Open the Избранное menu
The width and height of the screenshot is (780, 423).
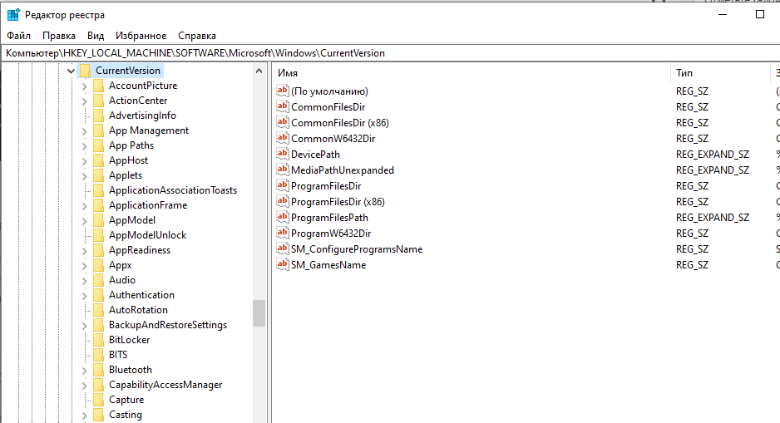pos(141,36)
